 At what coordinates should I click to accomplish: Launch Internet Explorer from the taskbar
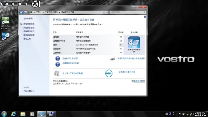tap(13, 114)
